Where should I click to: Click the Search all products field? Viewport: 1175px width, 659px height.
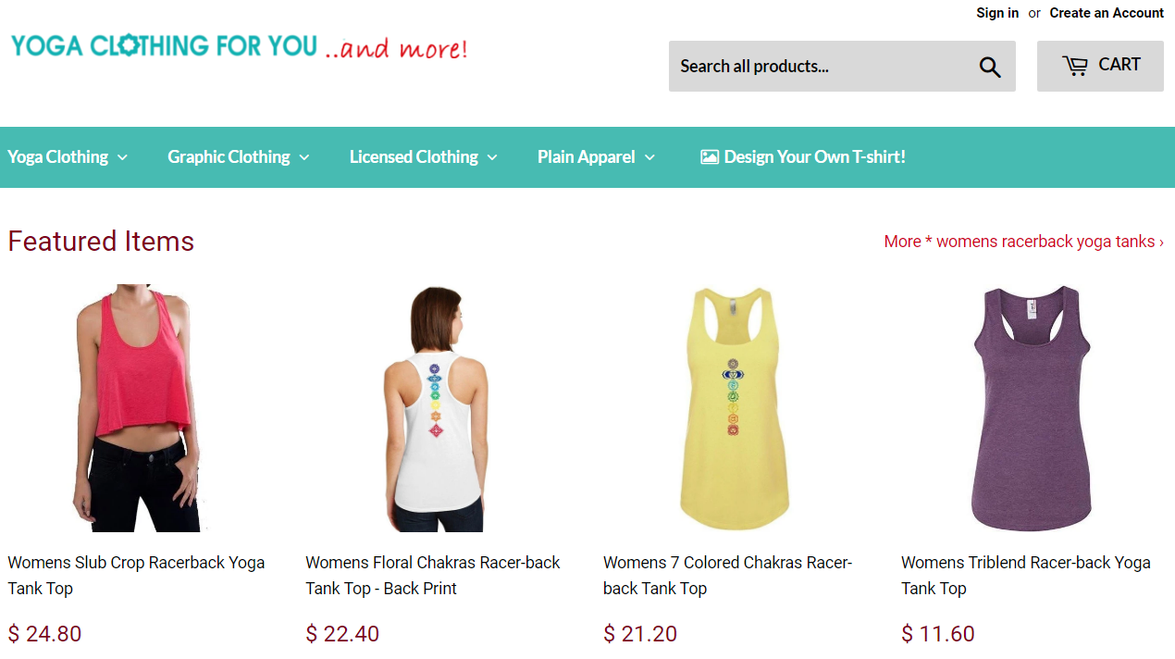click(822, 66)
